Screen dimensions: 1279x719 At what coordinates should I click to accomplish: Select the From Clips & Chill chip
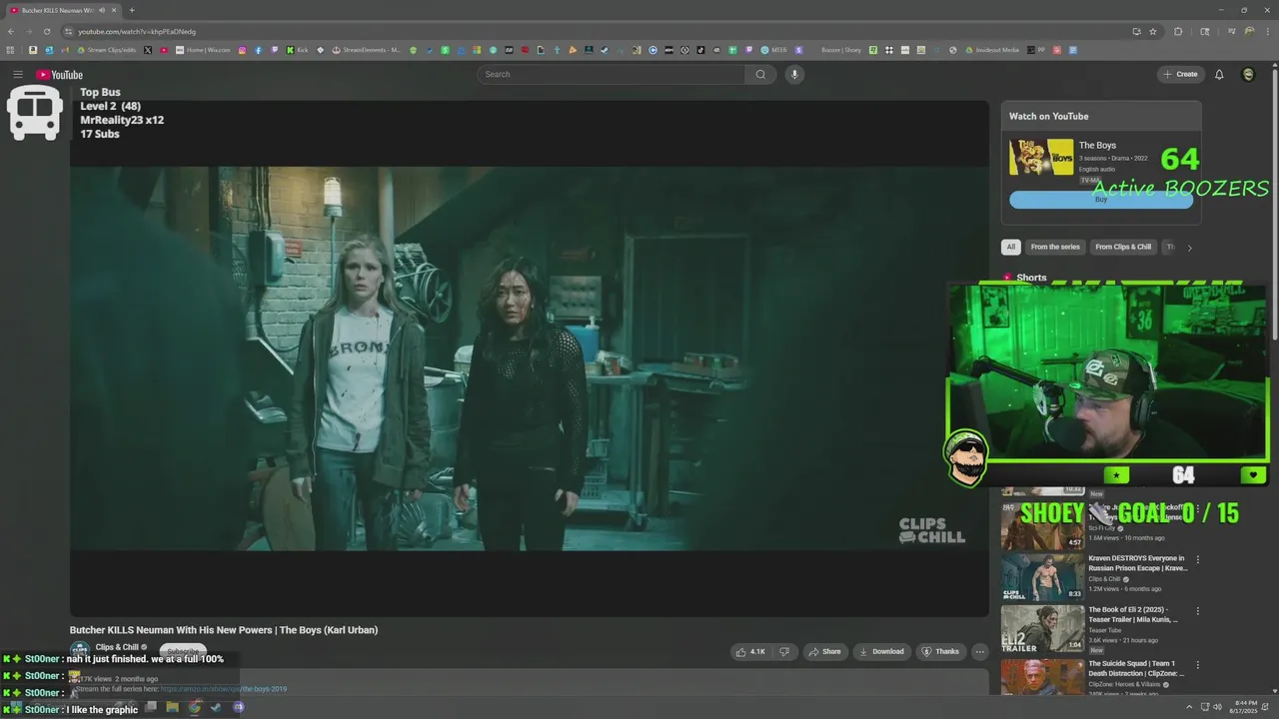click(1123, 247)
